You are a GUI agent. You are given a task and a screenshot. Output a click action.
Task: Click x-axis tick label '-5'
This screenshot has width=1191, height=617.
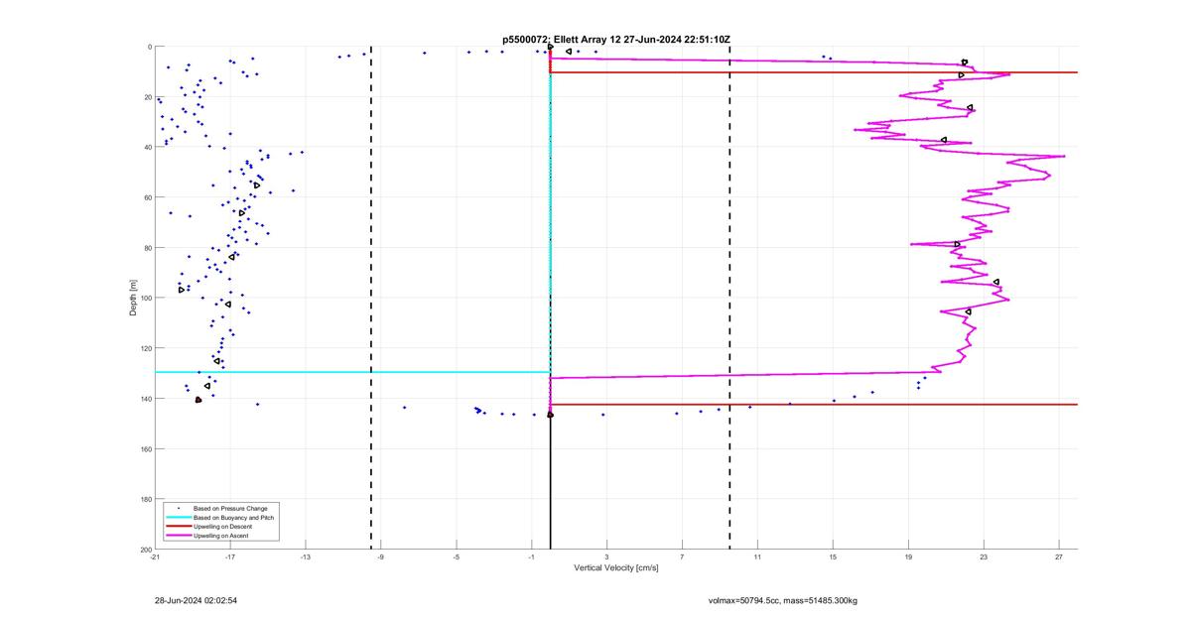click(x=457, y=556)
